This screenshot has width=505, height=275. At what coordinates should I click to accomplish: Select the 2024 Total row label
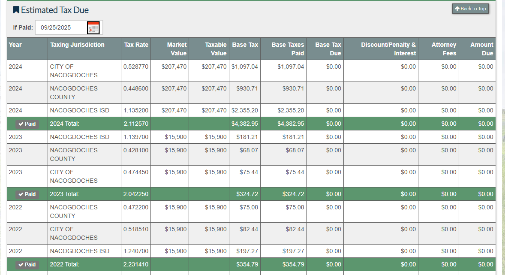coord(65,124)
